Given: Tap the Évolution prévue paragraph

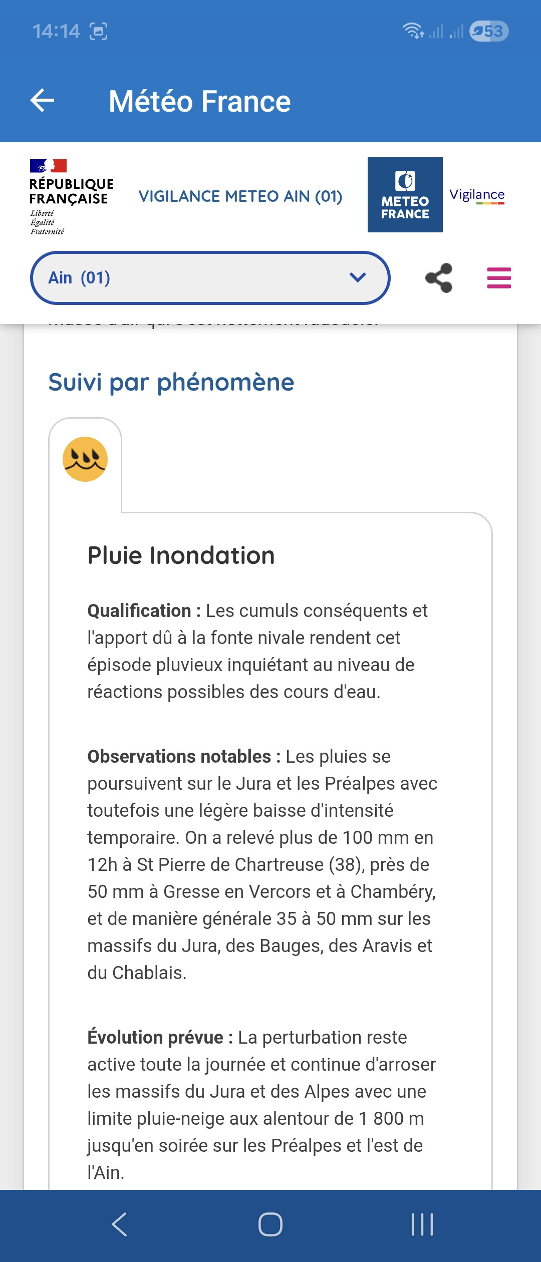Looking at the screenshot, I should 261,1105.
